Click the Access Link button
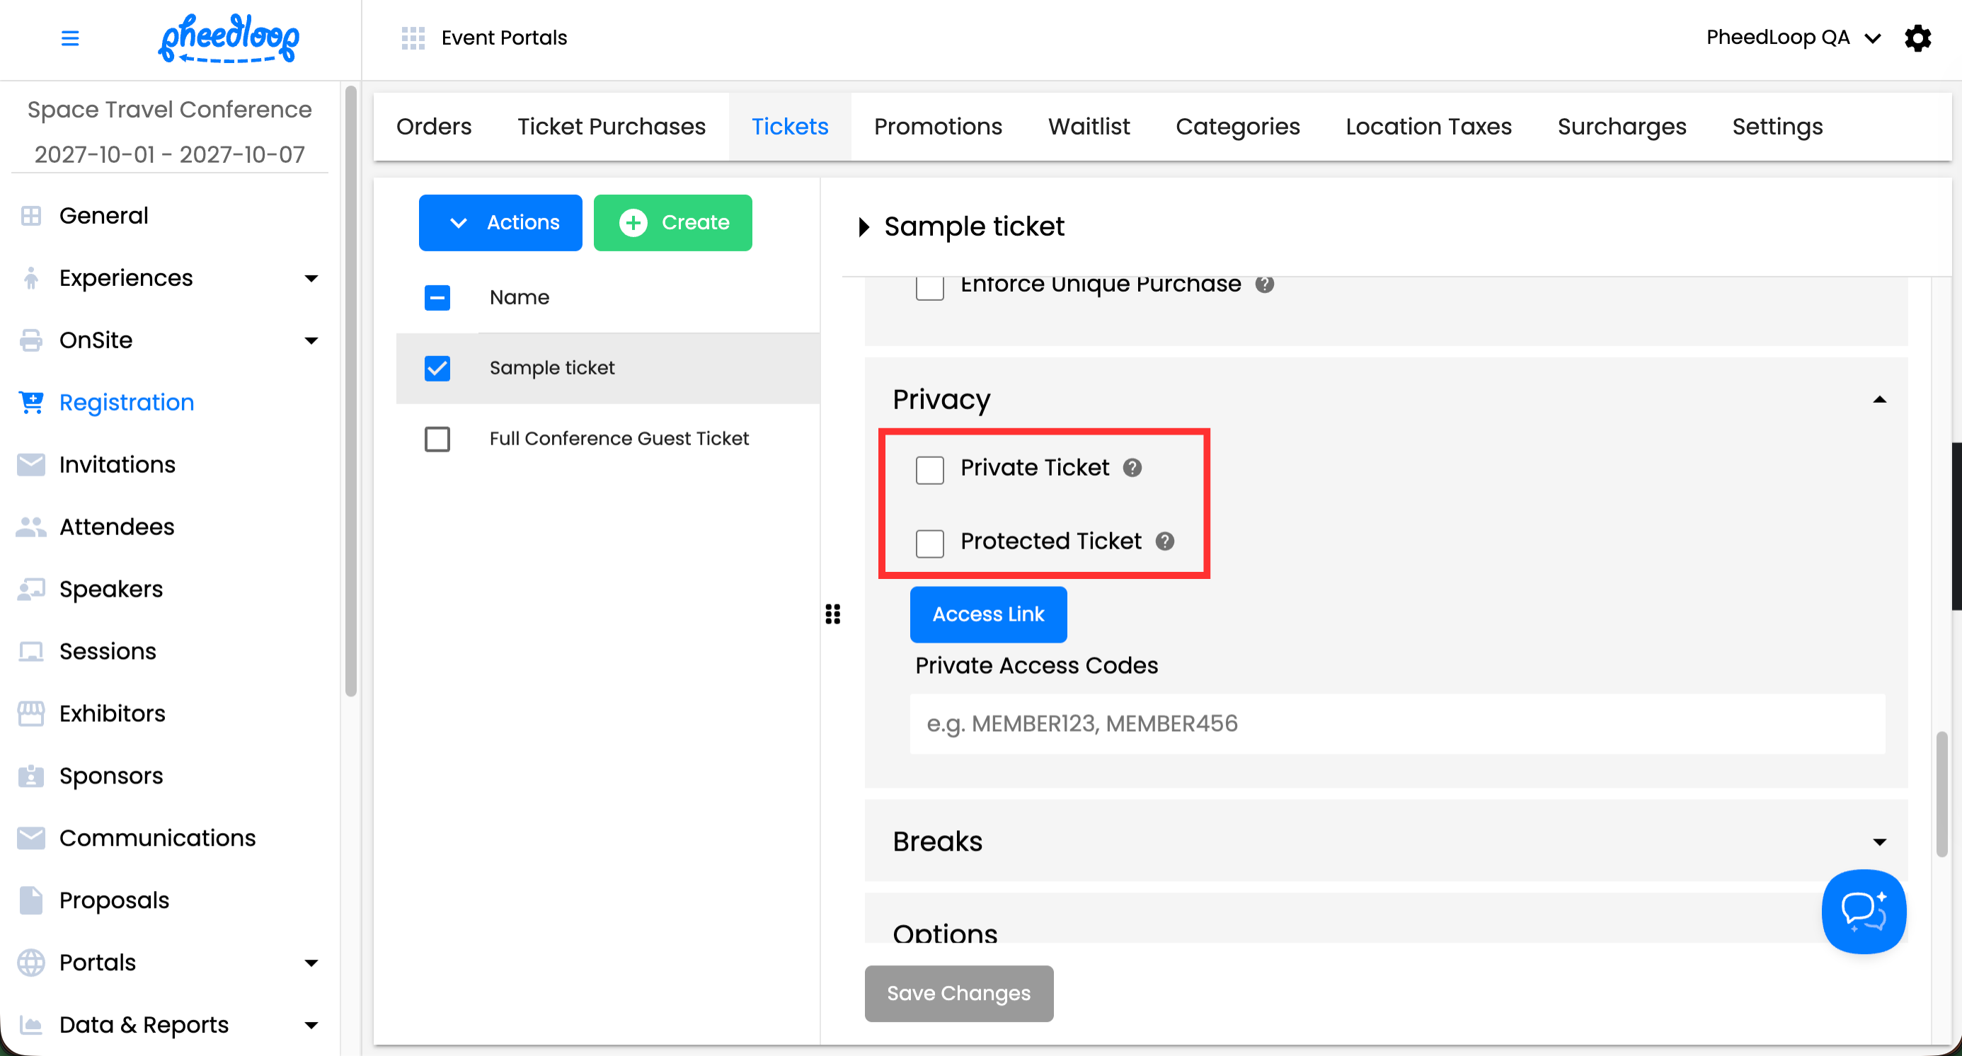The height and width of the screenshot is (1056, 1962). click(x=988, y=614)
